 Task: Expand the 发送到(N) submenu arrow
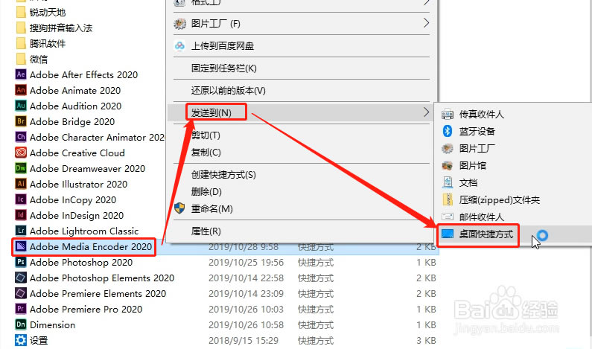click(x=426, y=112)
